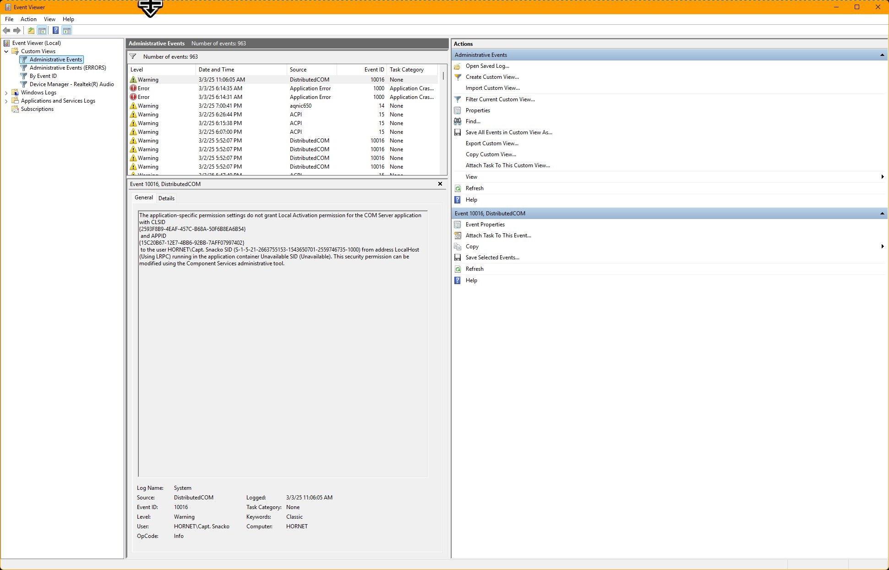Viewport: 889px width, 570px height.
Task: Click the Create Custom View funnel icon
Action: [458, 77]
